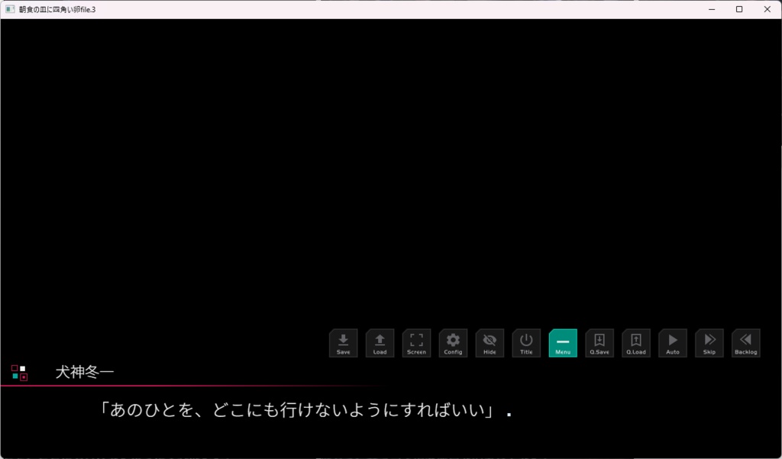Switch to fullscreen with the Screen icon
The width and height of the screenshot is (782, 459).
tap(416, 343)
